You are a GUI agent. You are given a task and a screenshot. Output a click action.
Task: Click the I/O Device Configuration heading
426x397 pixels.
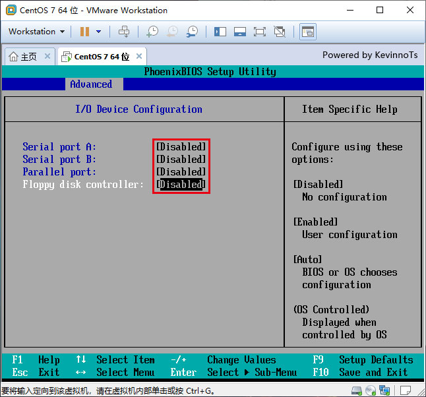[x=138, y=109]
